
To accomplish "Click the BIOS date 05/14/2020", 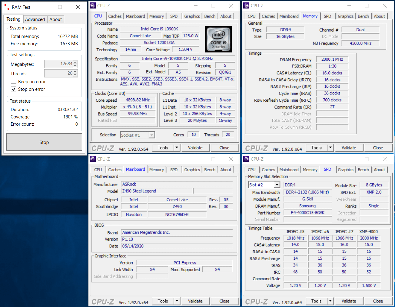I will click(177, 246).
